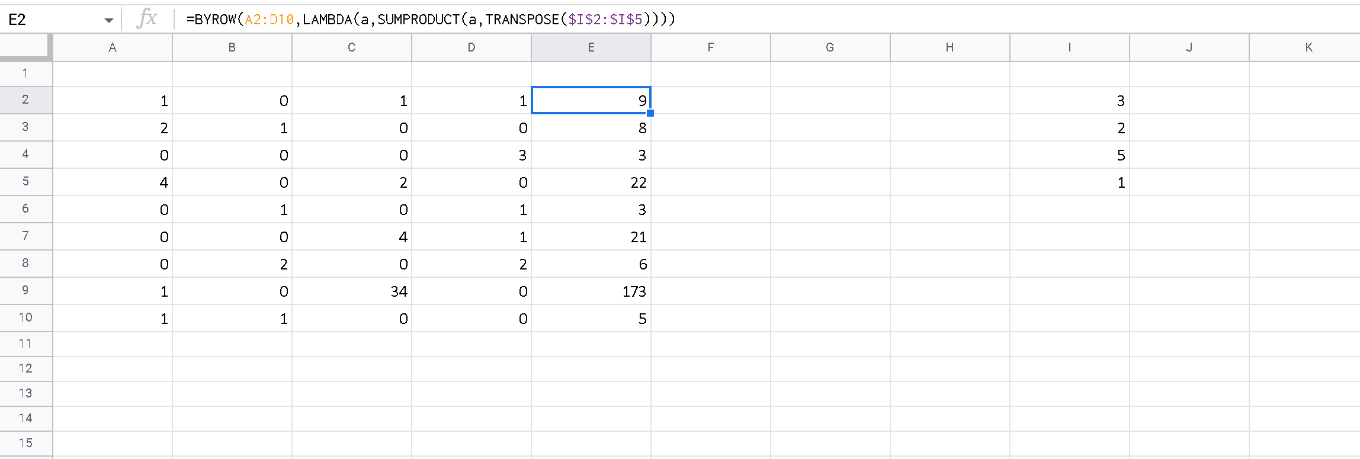Click cell I3 containing 2
This screenshot has height=459, width=1360.
point(1070,127)
